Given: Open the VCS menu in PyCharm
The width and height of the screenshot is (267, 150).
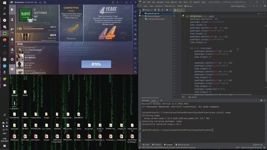Looking at the screenshot, I should click(191, 2).
